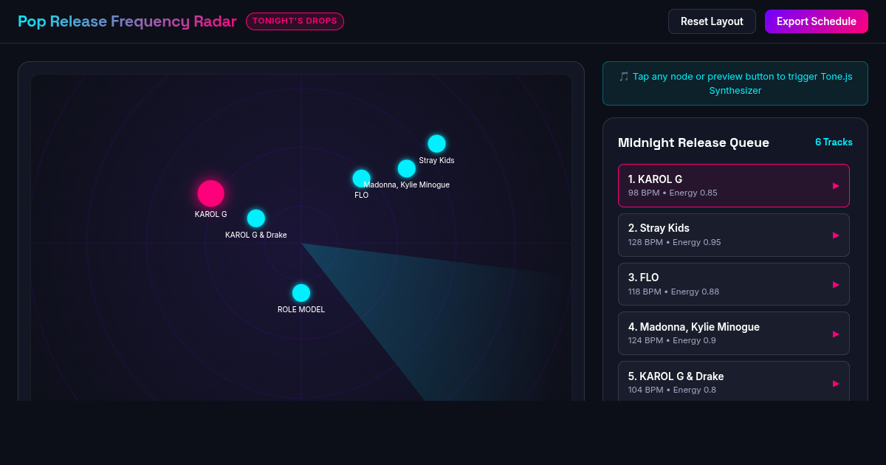The height and width of the screenshot is (465, 886).
Task: Click the Pop Release Frequency Radar title
Action: [127, 21]
